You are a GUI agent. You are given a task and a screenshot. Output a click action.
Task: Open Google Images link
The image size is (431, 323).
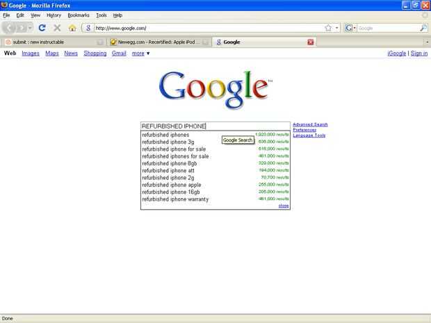tap(31, 53)
